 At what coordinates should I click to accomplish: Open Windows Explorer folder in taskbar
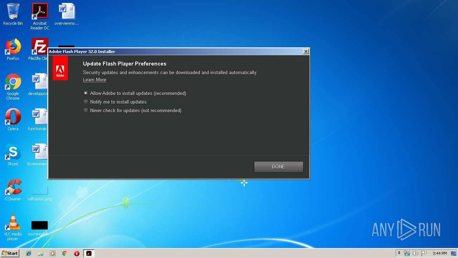pos(40,253)
